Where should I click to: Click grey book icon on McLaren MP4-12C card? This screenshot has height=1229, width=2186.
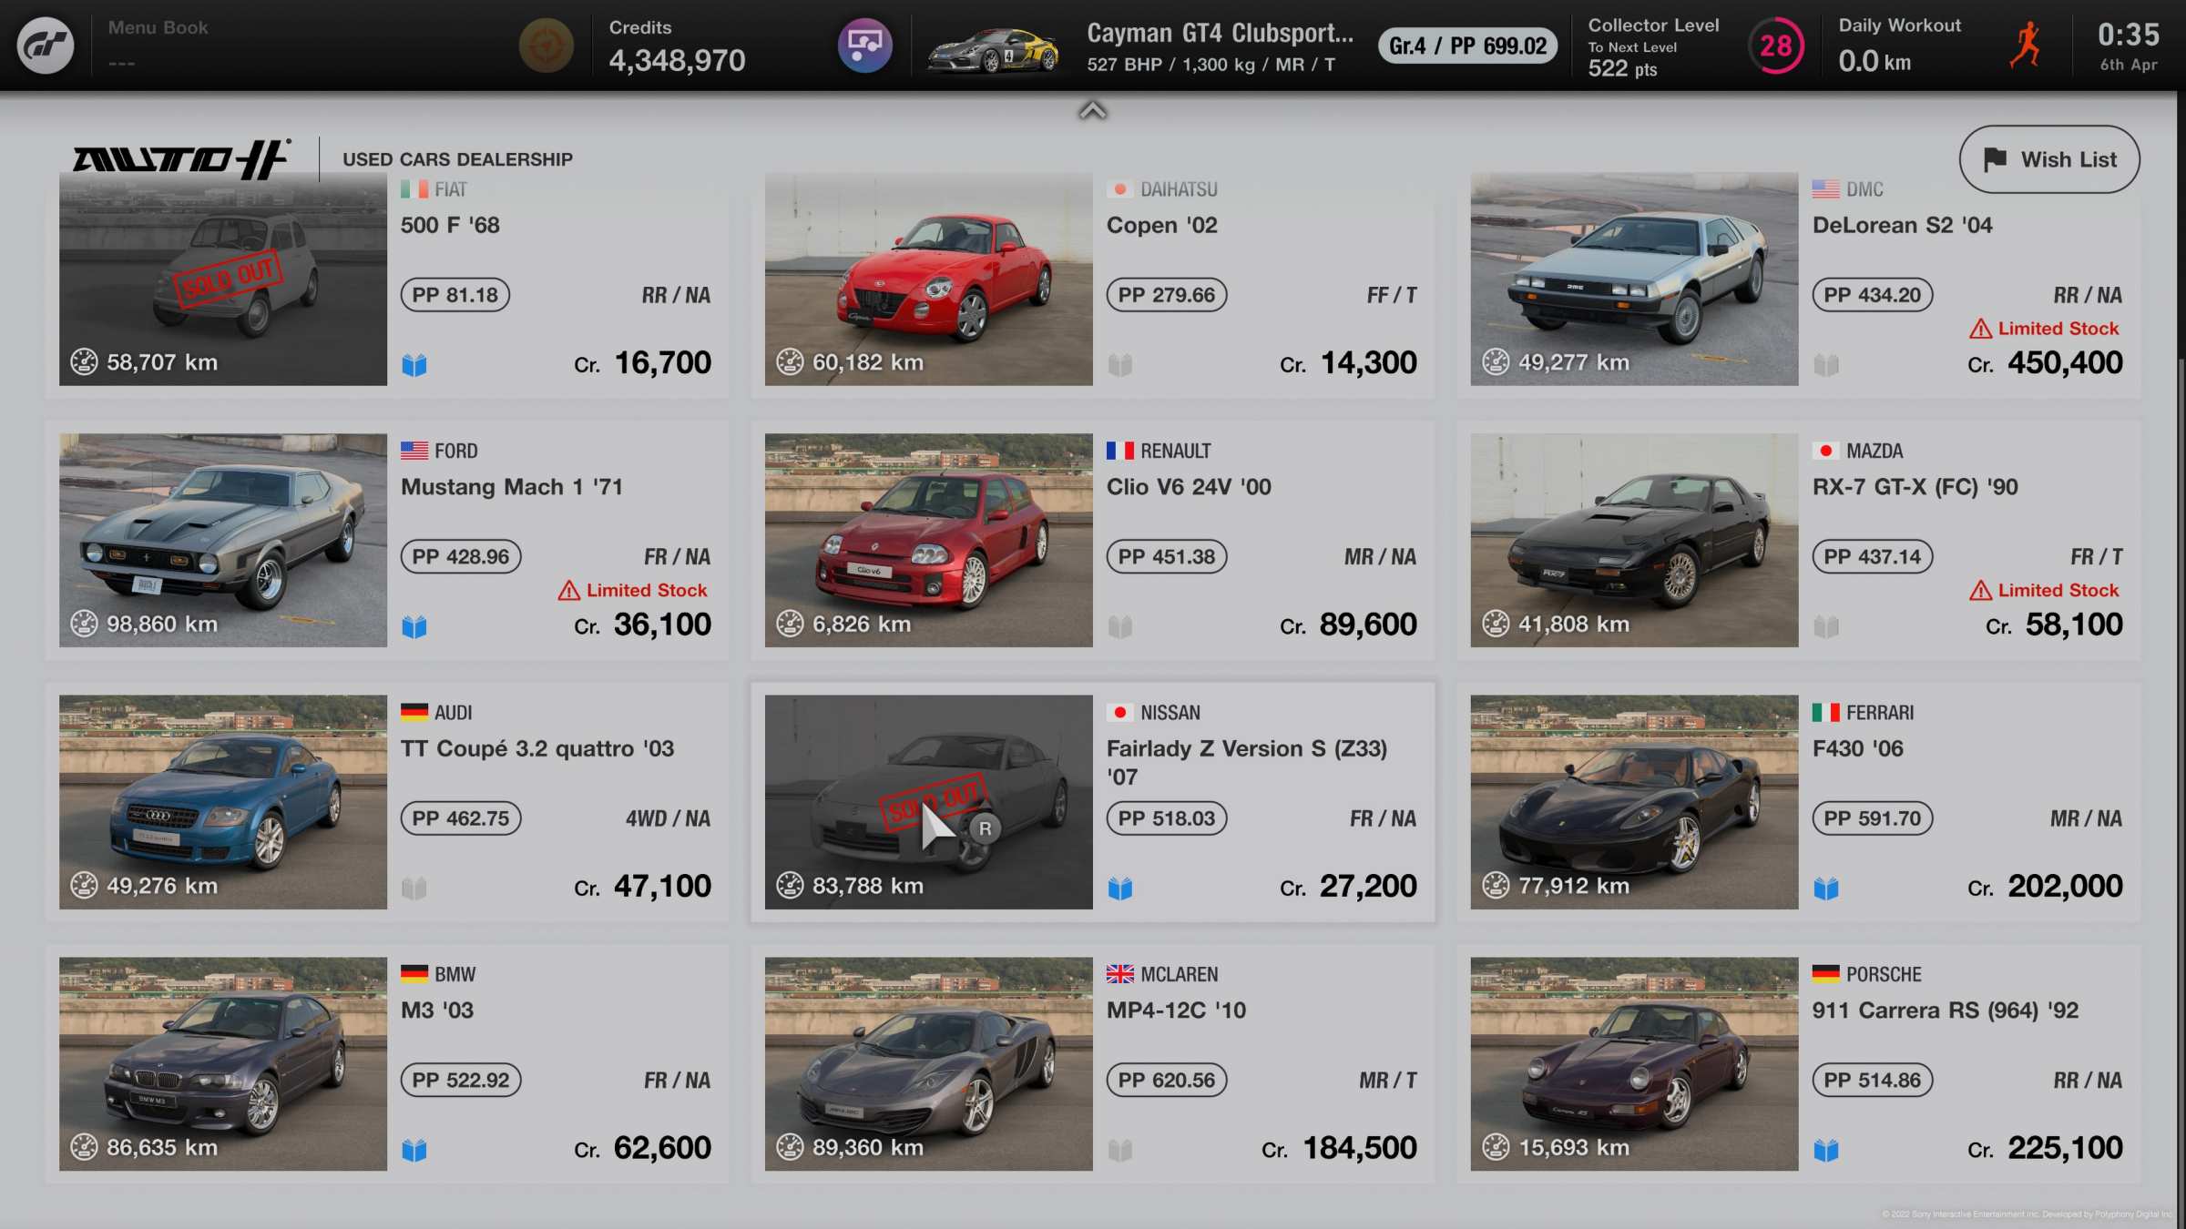click(x=1120, y=1150)
